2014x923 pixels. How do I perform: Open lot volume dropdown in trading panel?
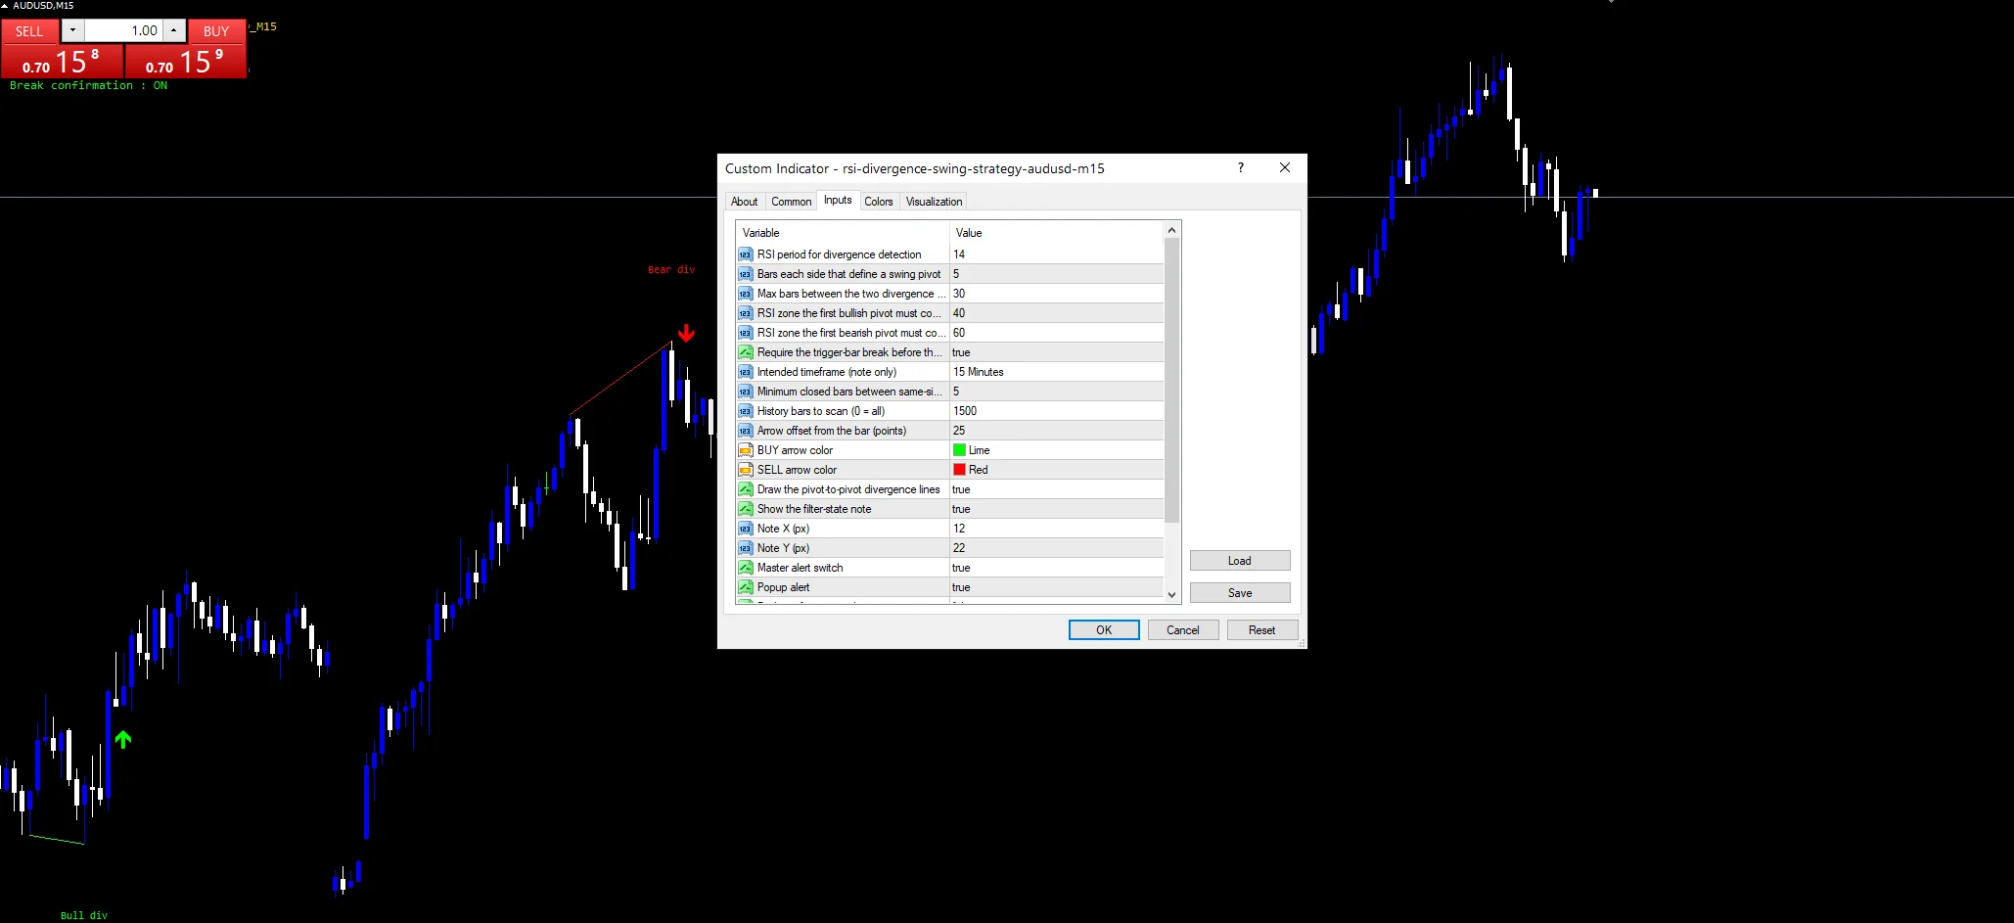pyautogui.click(x=72, y=30)
